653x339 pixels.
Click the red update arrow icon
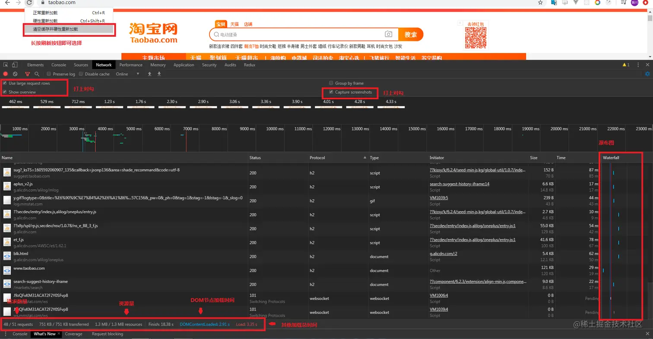[x=646, y=3]
